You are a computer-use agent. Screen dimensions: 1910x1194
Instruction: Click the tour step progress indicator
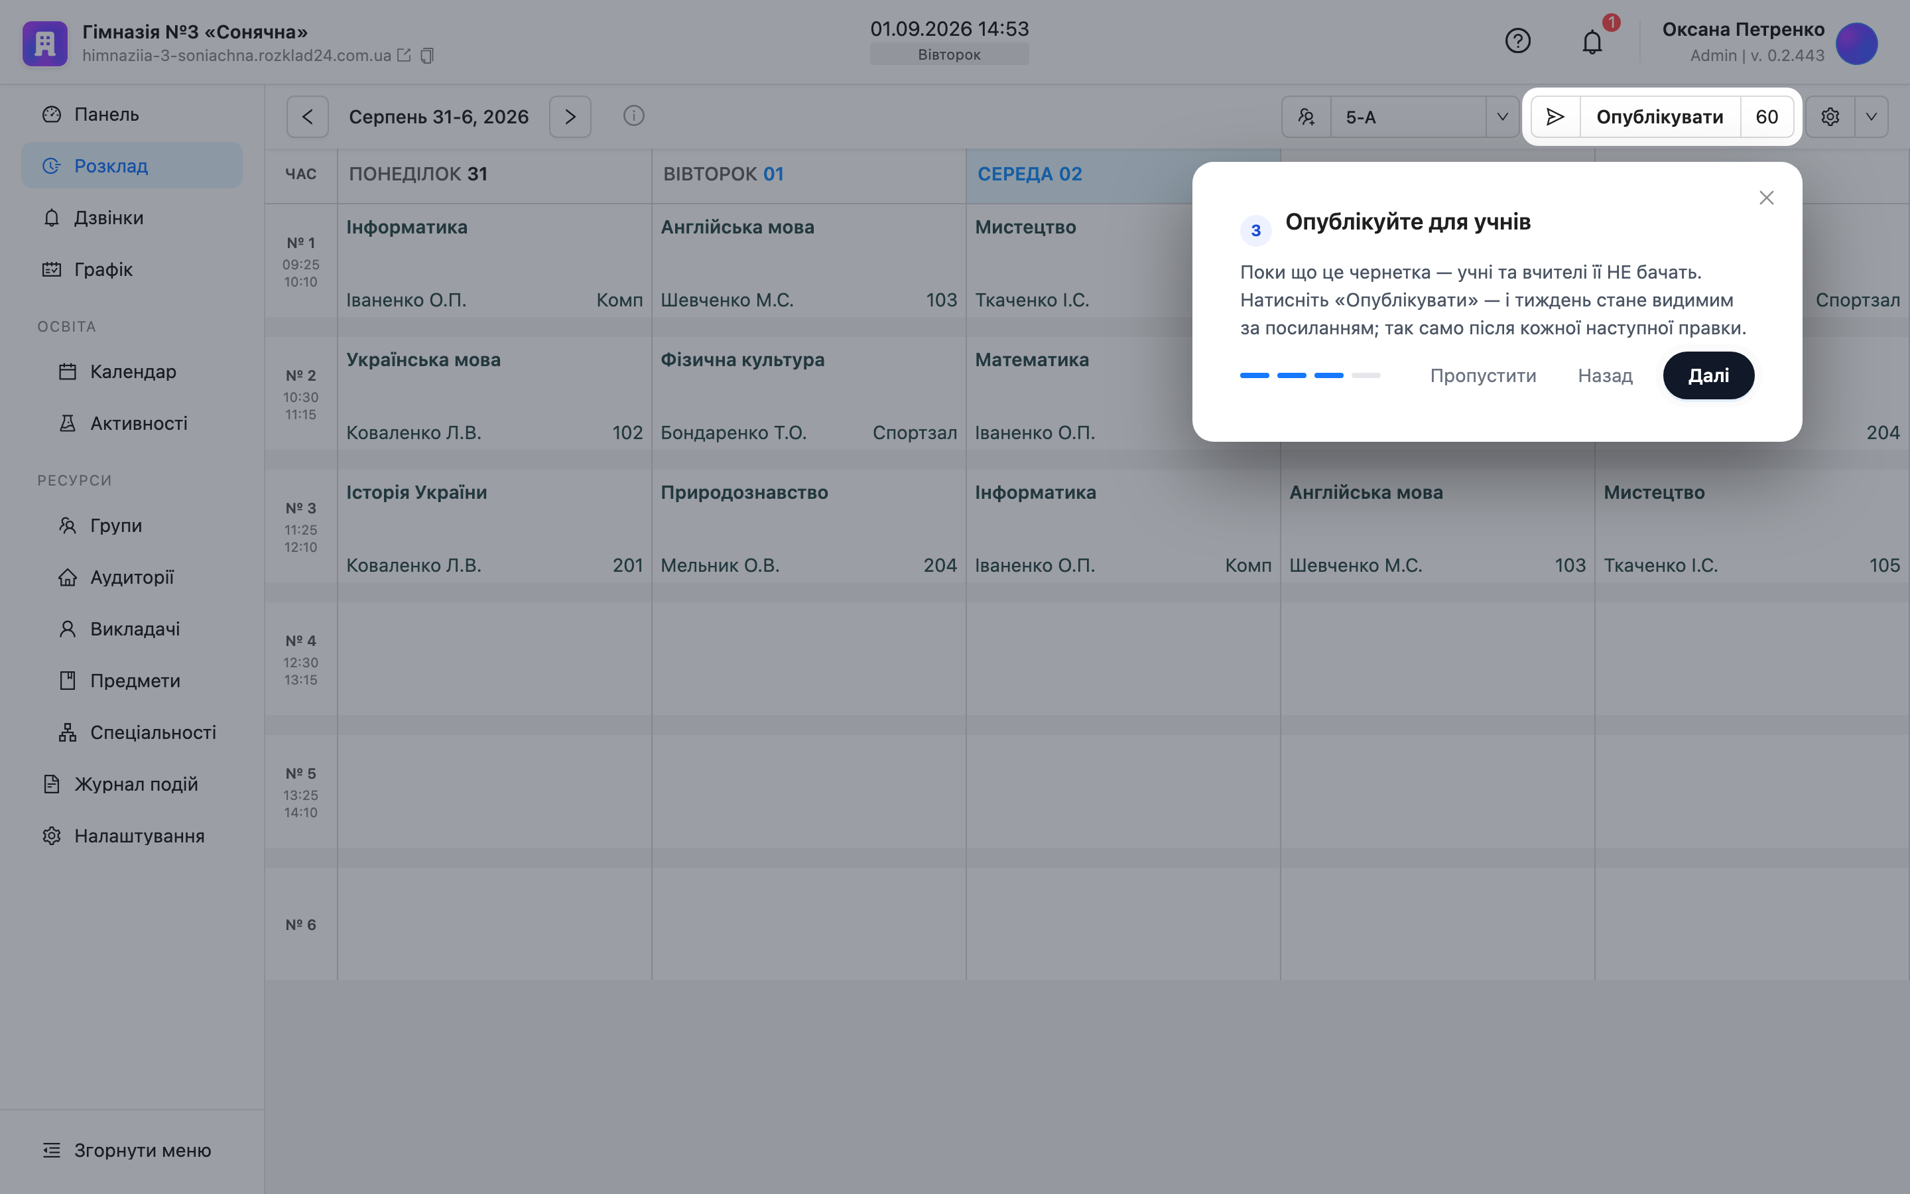coord(1309,375)
